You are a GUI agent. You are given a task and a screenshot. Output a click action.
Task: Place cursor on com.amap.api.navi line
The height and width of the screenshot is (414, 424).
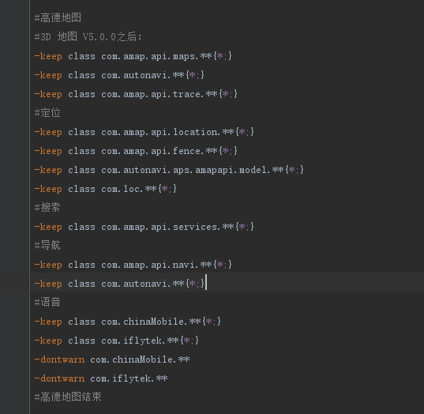(133, 265)
